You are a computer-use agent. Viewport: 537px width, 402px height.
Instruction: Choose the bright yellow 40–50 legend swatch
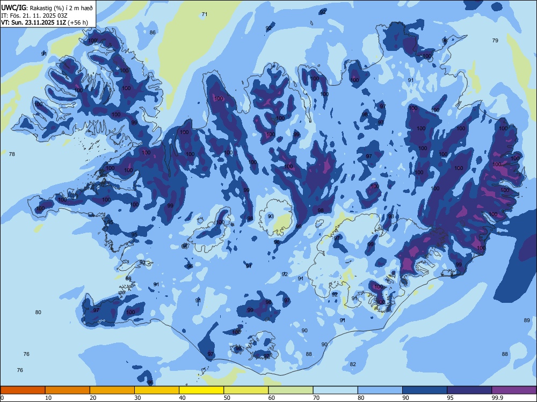coord(201,390)
